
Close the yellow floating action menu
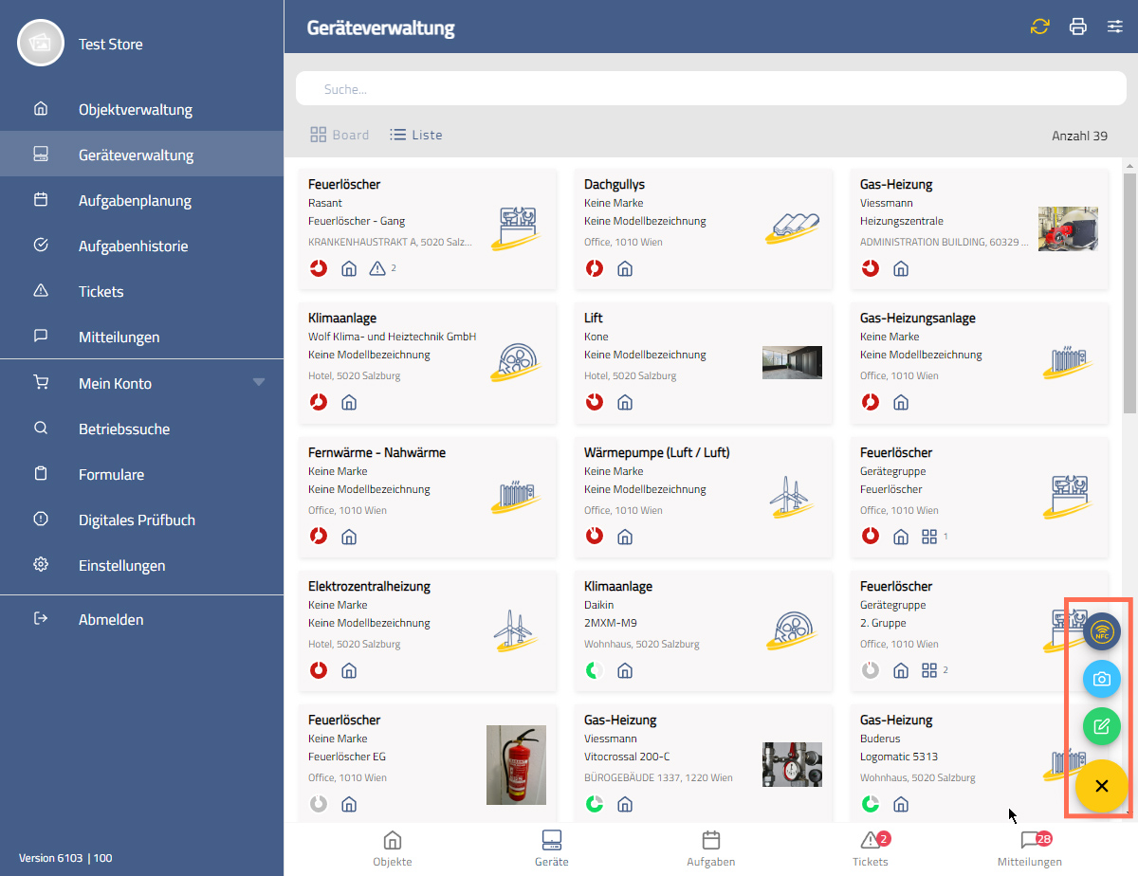coord(1102,786)
